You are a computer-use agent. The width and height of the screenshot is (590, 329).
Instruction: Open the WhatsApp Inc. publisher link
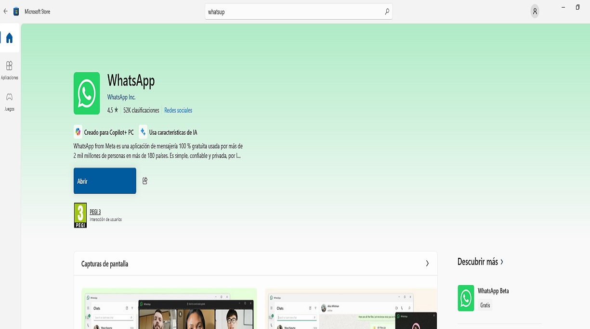pos(121,97)
